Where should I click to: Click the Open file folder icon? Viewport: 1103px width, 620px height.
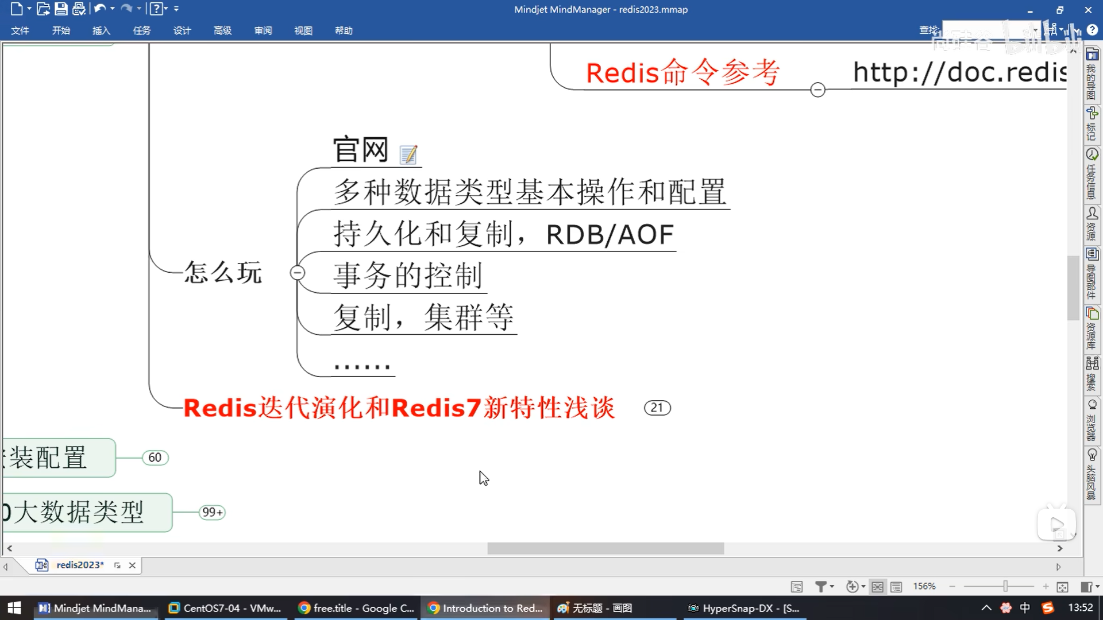[43, 9]
